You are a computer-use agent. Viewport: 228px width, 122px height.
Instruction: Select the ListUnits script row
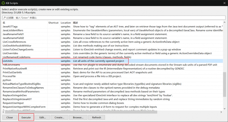[113, 61]
